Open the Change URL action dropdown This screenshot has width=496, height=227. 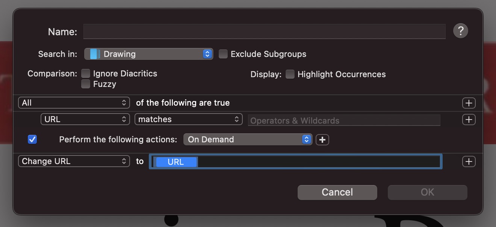pos(74,161)
